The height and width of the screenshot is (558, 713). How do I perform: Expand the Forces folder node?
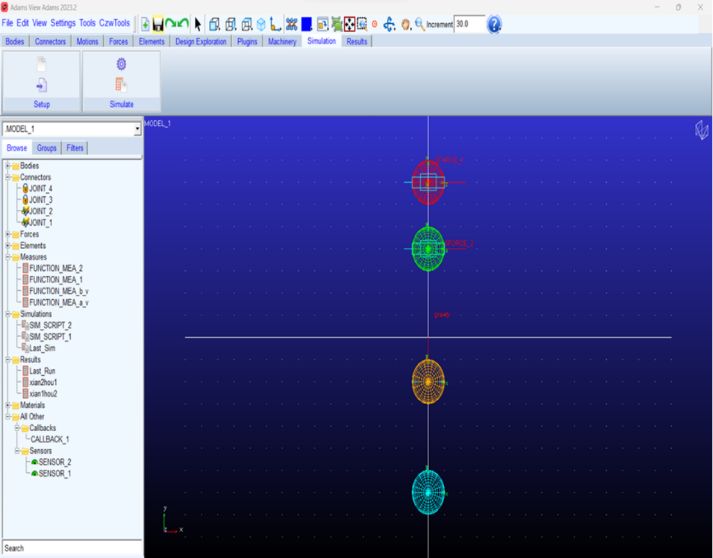[x=8, y=234]
